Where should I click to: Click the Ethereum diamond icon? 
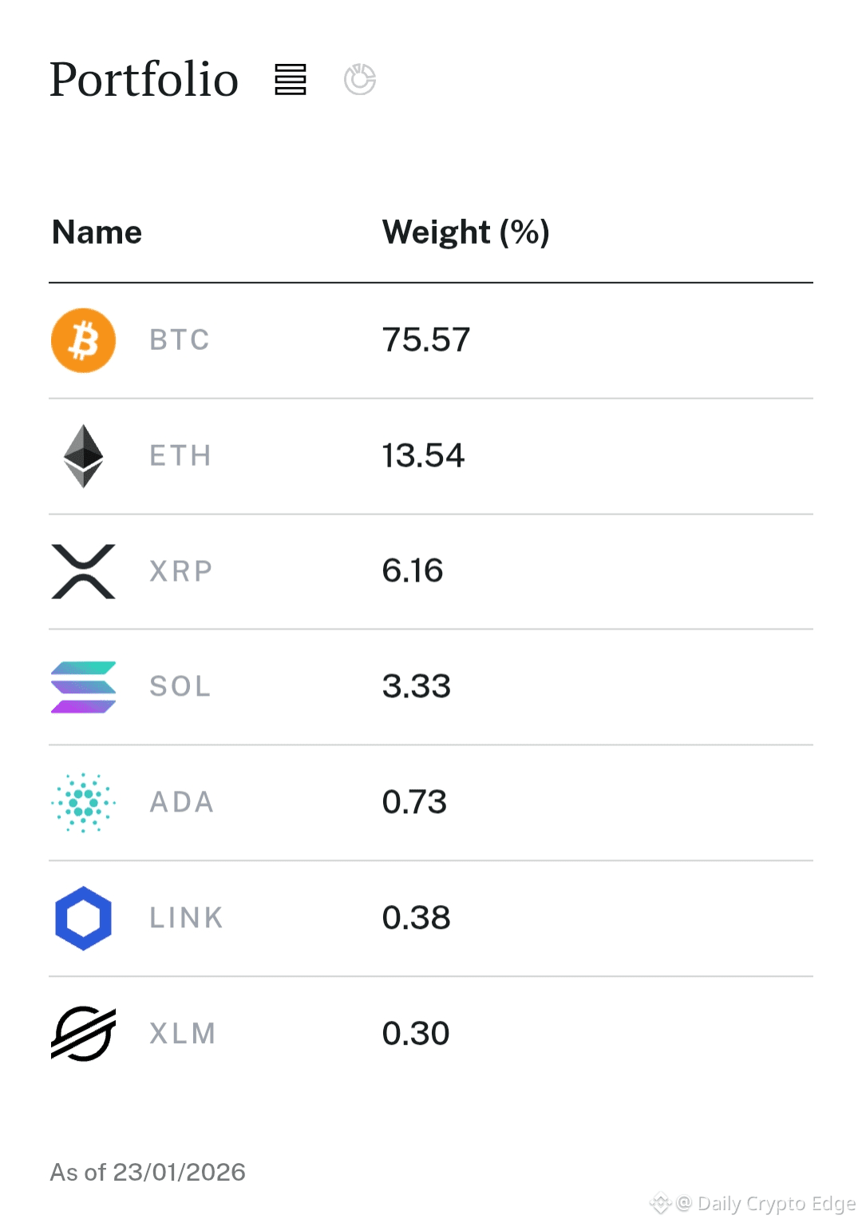point(84,456)
